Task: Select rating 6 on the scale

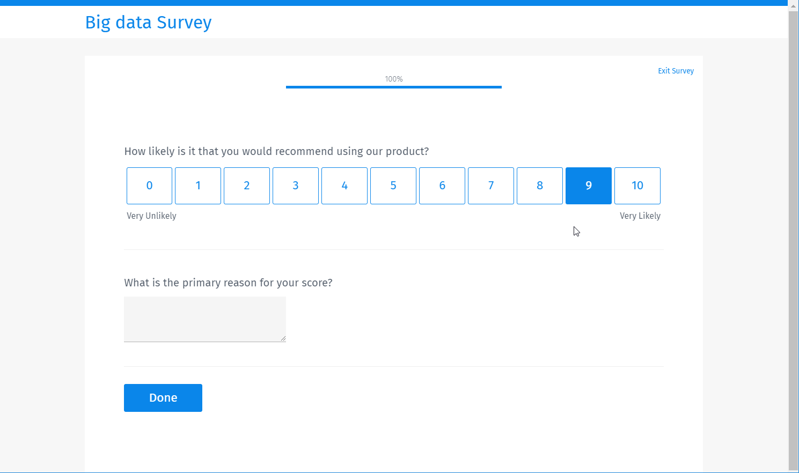Action: coord(442,186)
